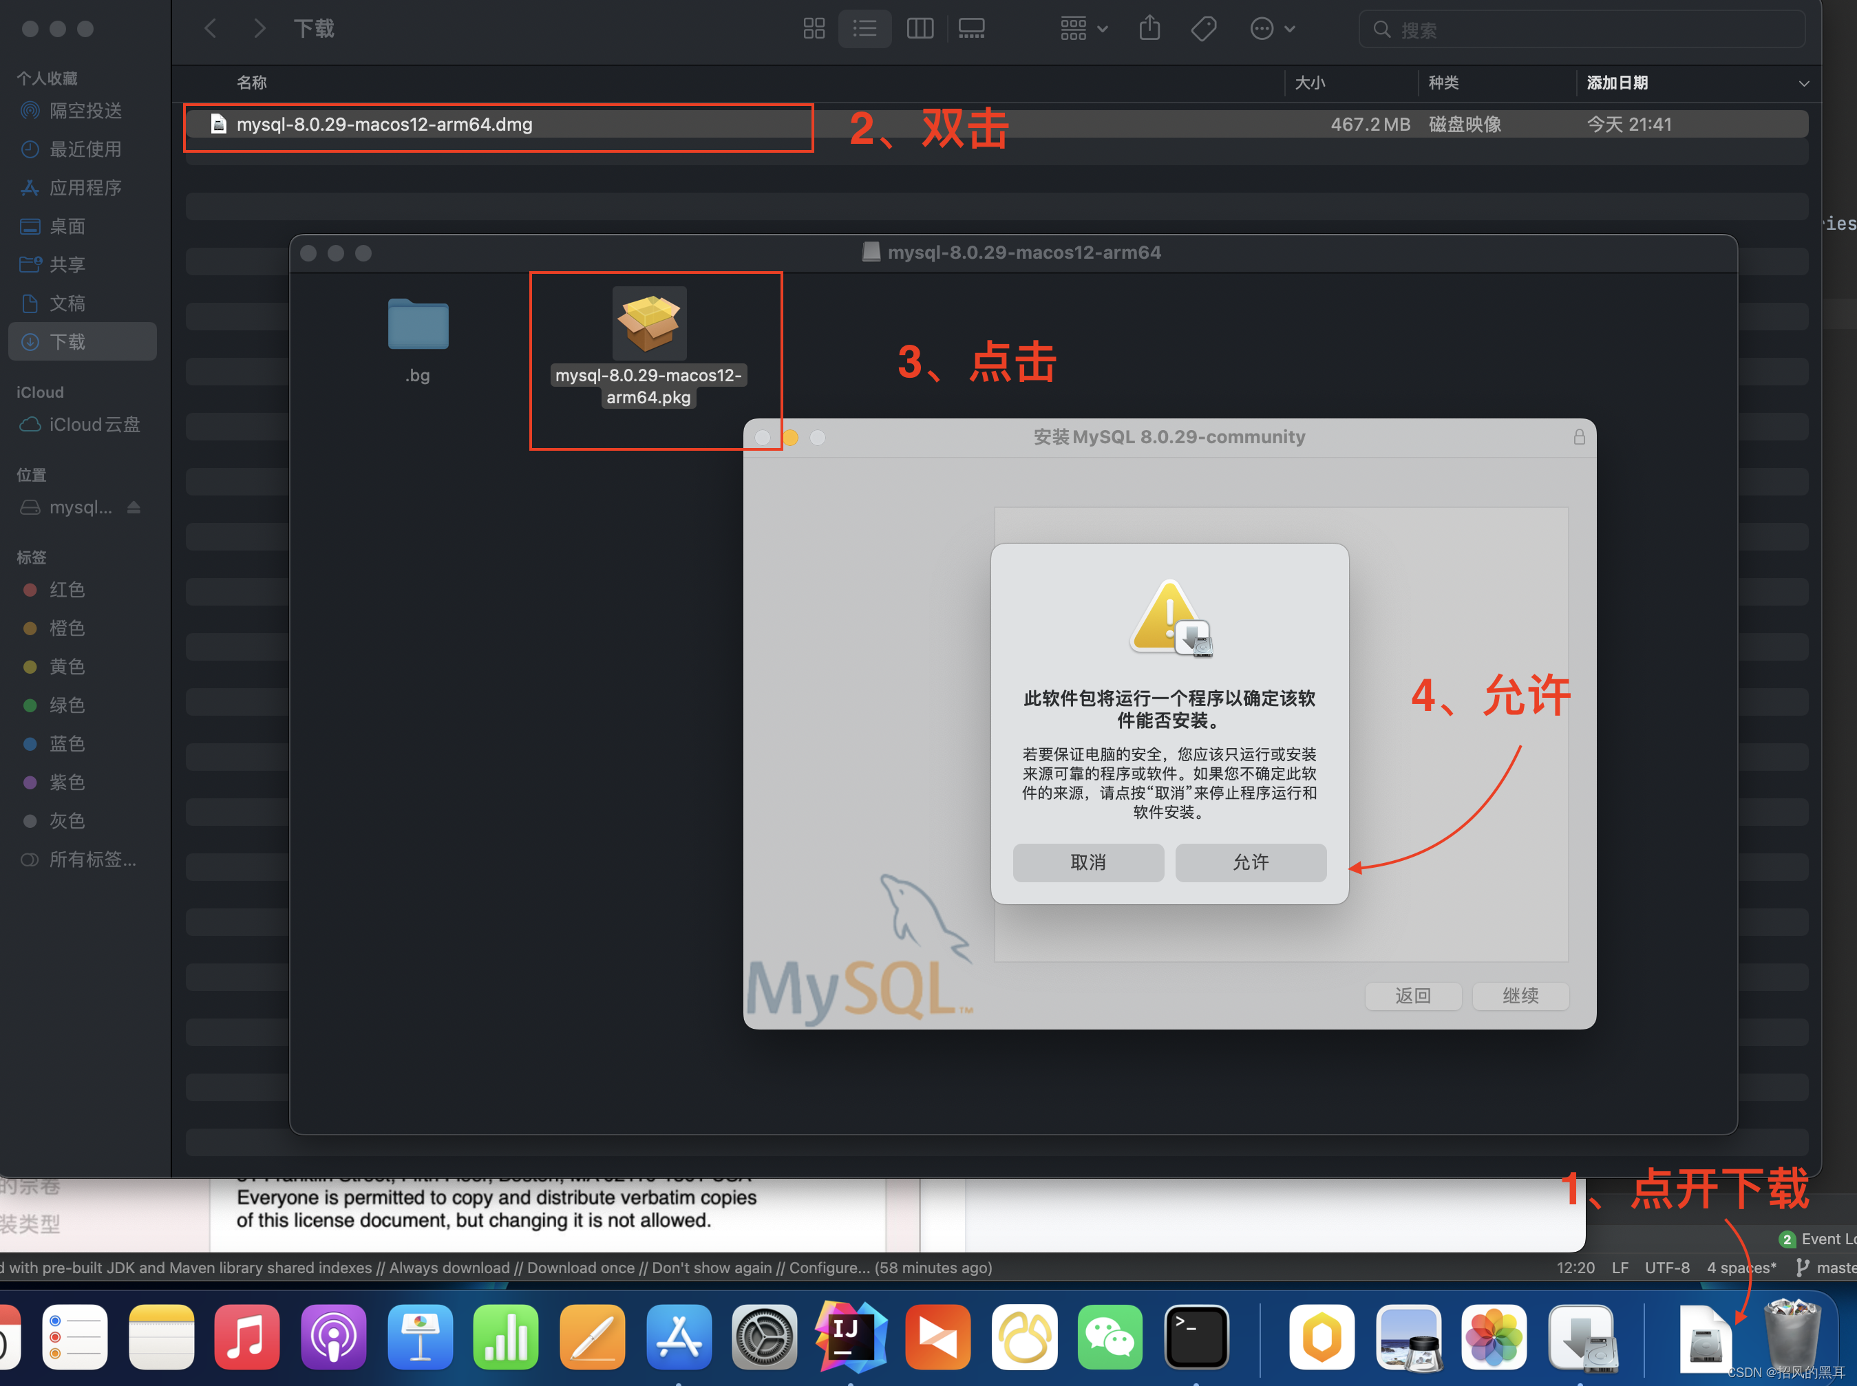The height and width of the screenshot is (1386, 1857).
Task: Open the more actions ellipsis dropdown
Action: point(1272,30)
